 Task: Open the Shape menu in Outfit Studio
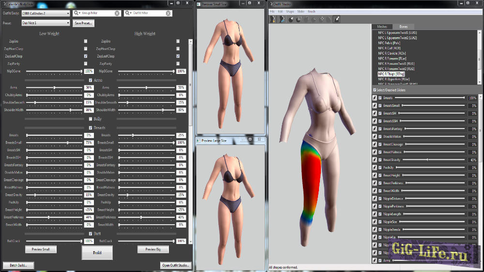290,11
